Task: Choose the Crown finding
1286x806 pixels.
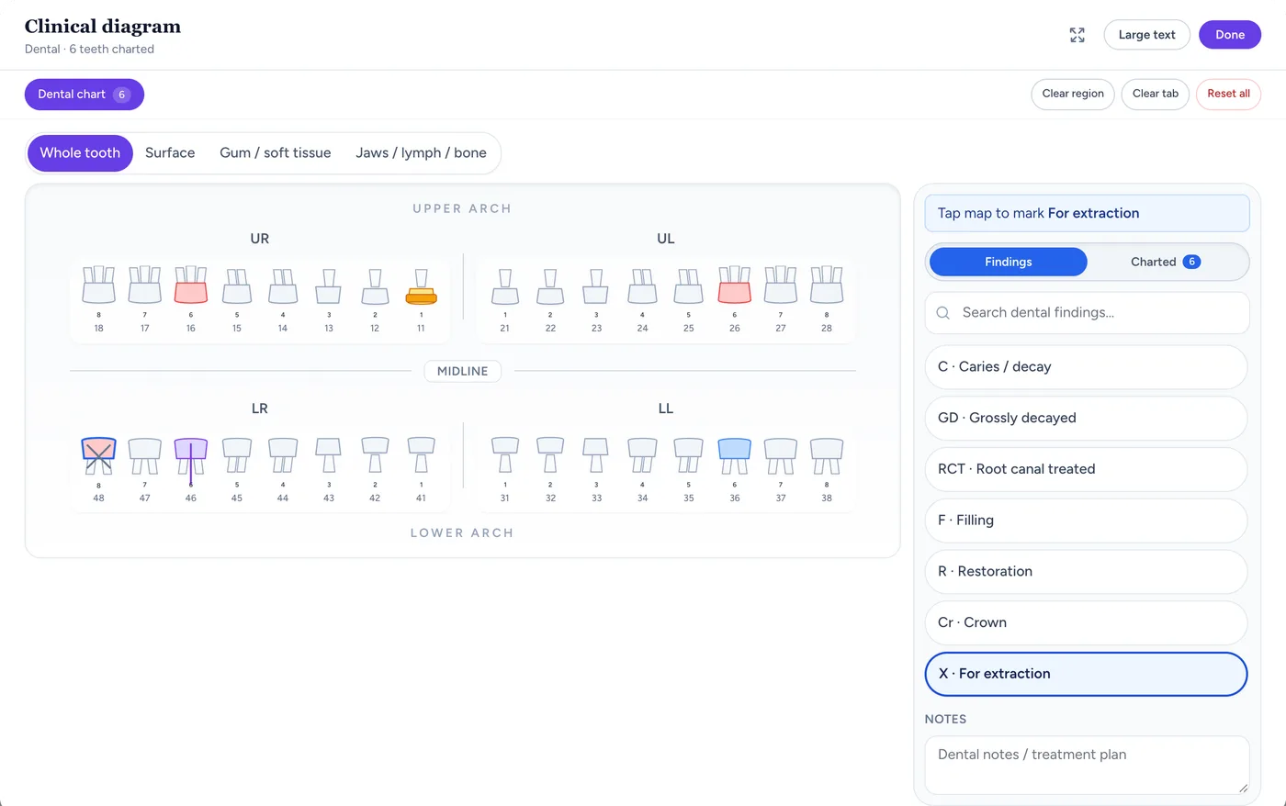Action: tap(1087, 622)
